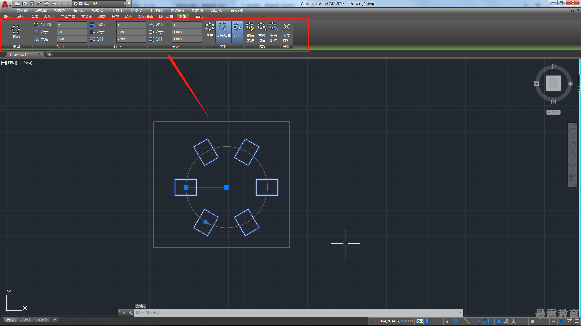Open the WCS coordinate system dropdown
Screen dimensions: 581x326
click(x=553, y=112)
